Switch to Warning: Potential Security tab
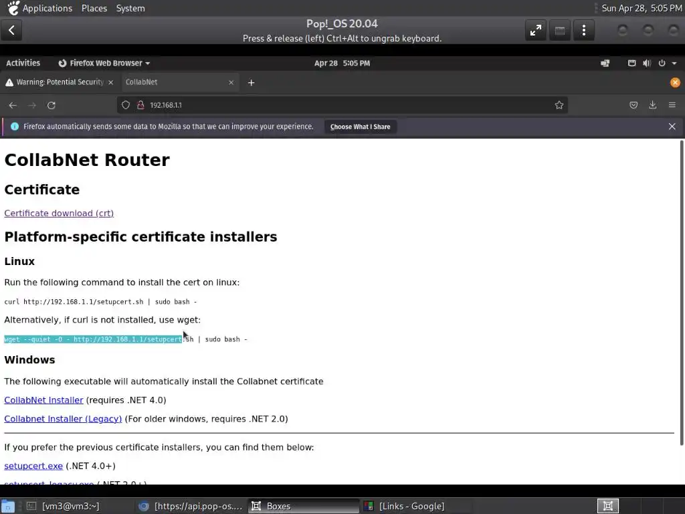This screenshot has width=685, height=514. tap(60, 82)
